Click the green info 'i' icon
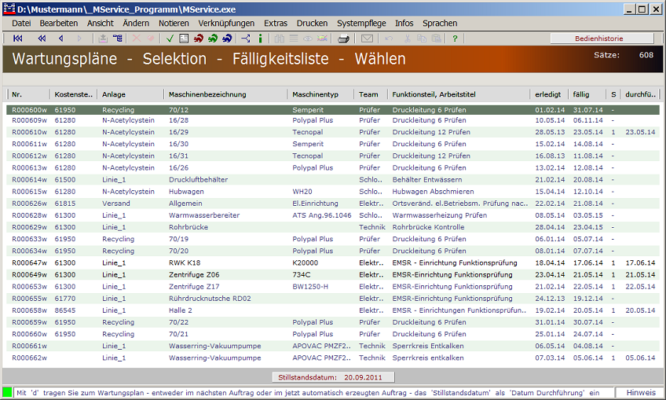 (x=260, y=39)
